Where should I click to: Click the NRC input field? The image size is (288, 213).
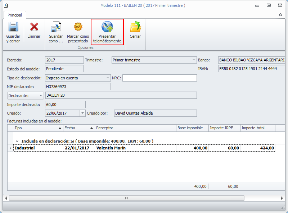coord(159,78)
